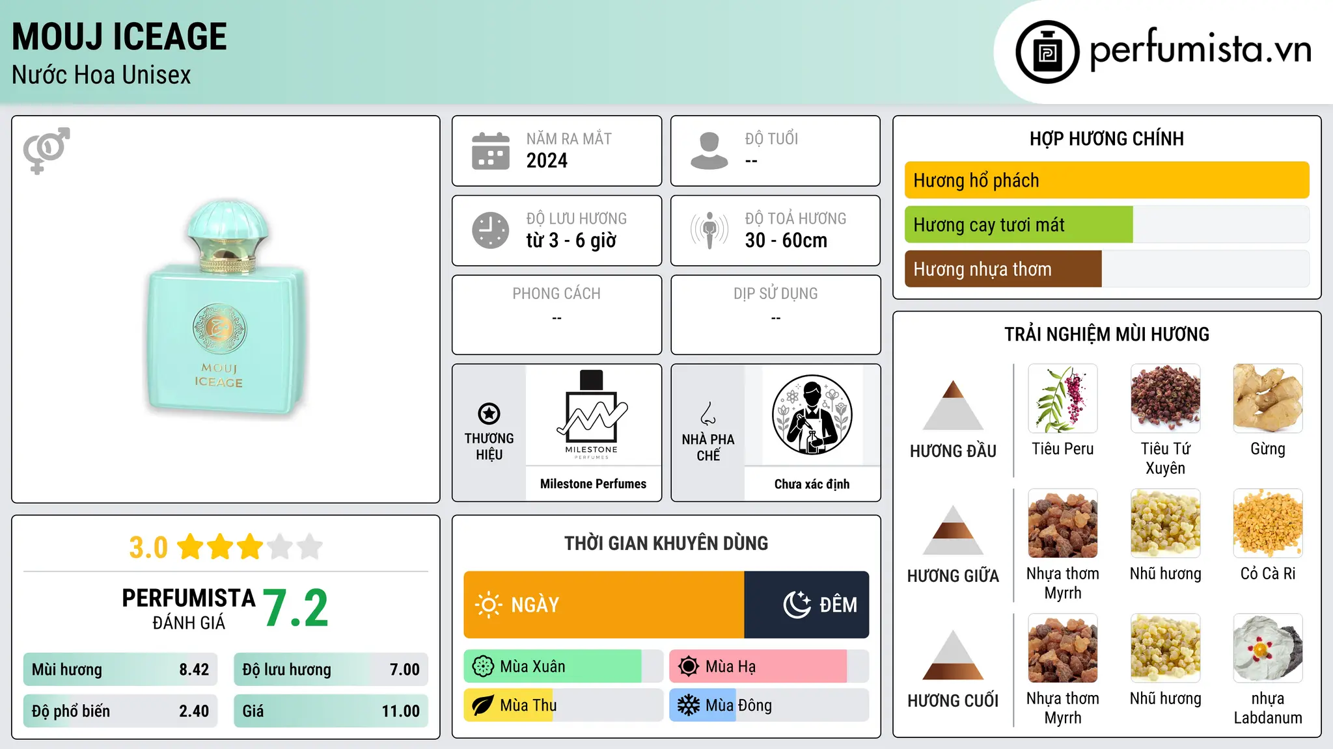Click the THỜI GIAN KHUYÊN DÙNG heading

pos(666,543)
